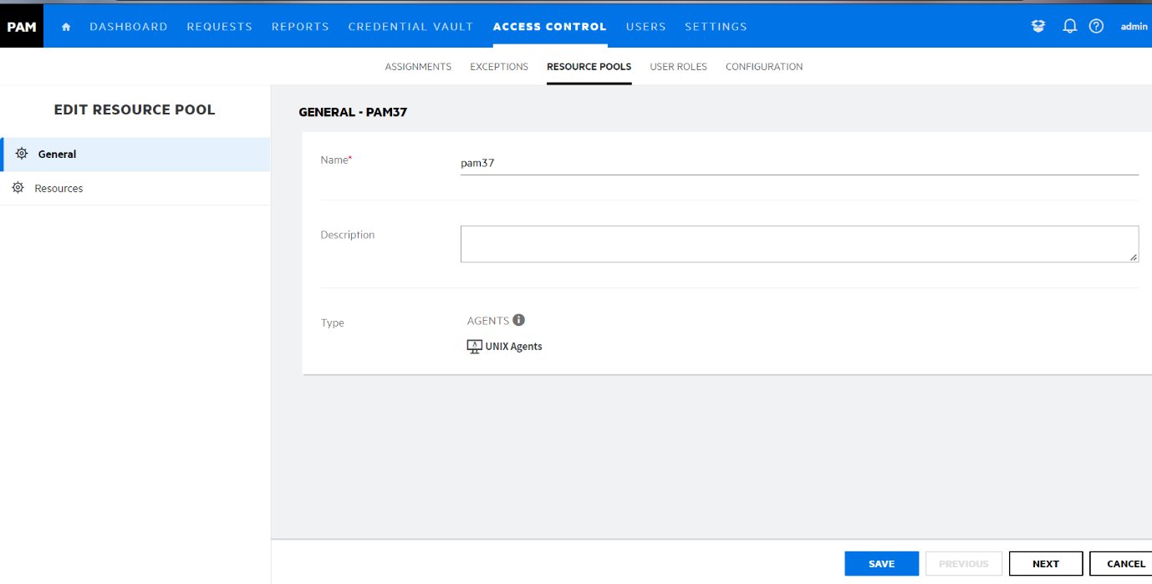Open help using the question mark icon
This screenshot has height=584, width=1152.
1096,26
